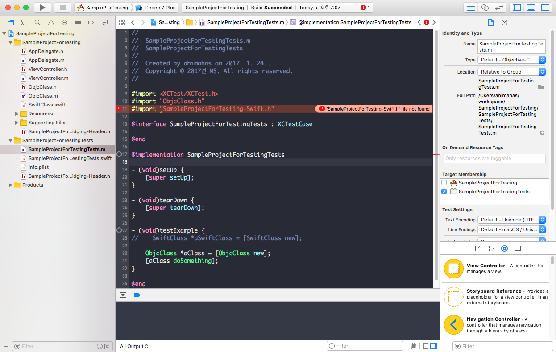Open AppDelegate.m file
The image size is (556, 352).
(46, 60)
